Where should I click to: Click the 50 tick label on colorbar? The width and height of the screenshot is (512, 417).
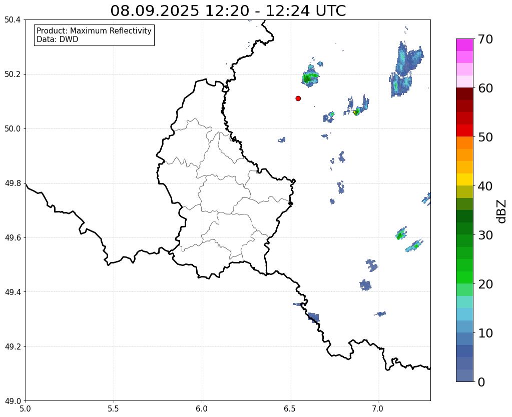(x=485, y=137)
